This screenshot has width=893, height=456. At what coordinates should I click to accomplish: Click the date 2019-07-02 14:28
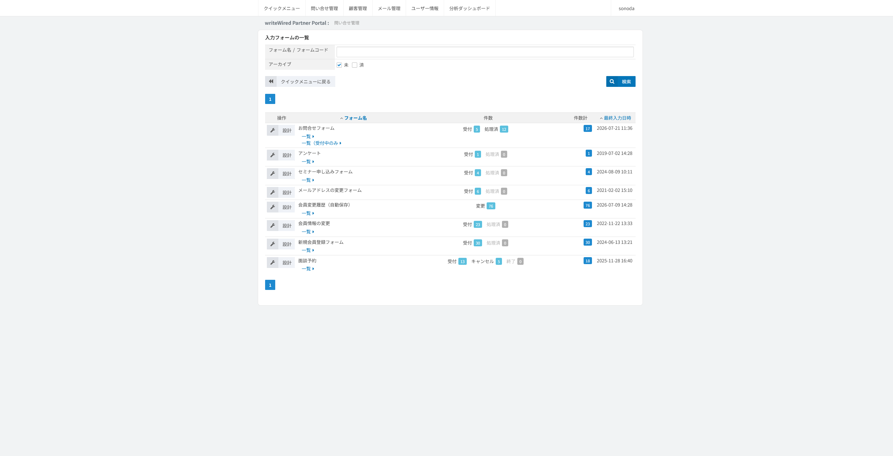tap(614, 153)
